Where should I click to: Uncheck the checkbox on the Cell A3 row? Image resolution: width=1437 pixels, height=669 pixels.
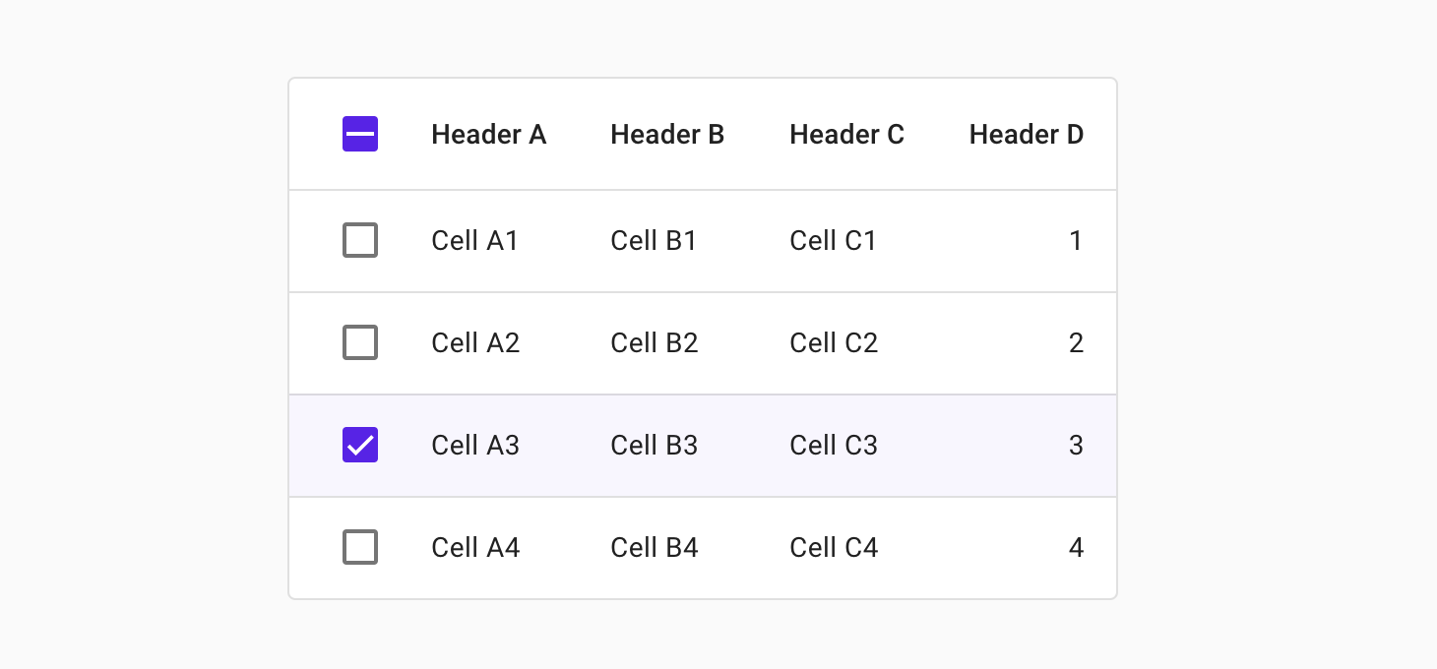[360, 445]
